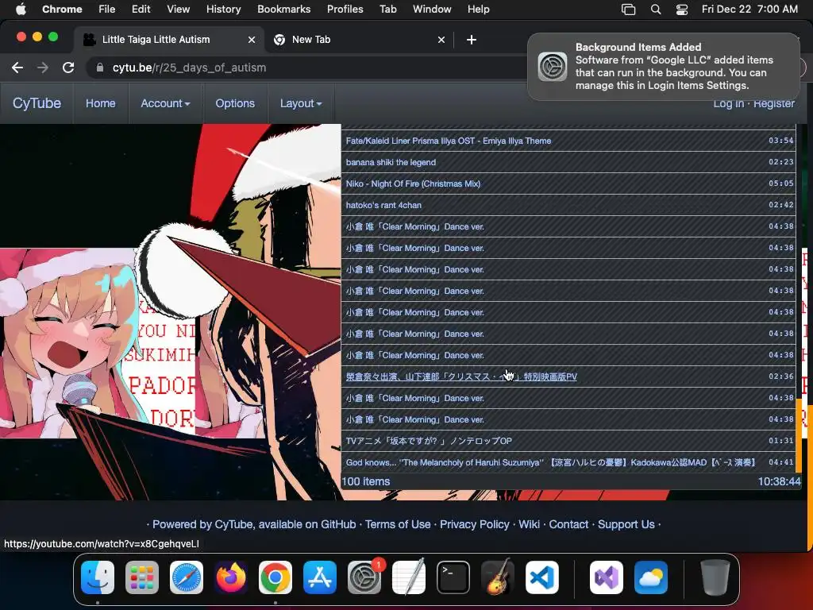This screenshot has height=610, width=813.
Task: Open the Bookmarks menu
Action: pos(283,9)
